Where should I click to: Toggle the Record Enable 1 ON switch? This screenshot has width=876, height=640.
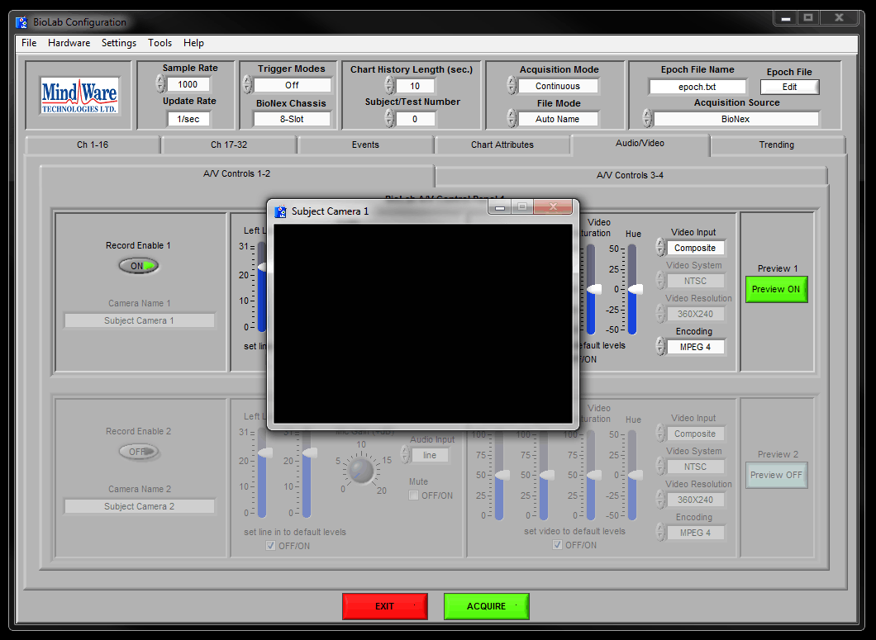click(139, 266)
